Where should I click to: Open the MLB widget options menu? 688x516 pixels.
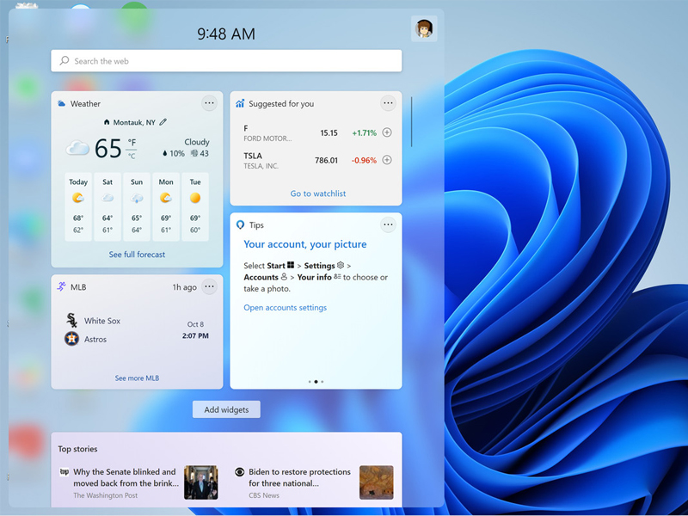[209, 287]
